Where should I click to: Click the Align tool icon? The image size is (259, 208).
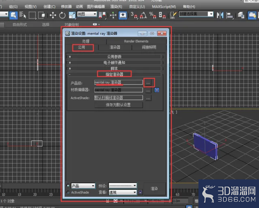[x=230, y=15]
